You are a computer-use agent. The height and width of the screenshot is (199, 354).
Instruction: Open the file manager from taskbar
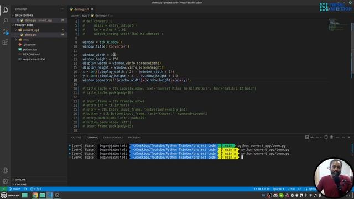pyautogui.click(x=43, y=195)
